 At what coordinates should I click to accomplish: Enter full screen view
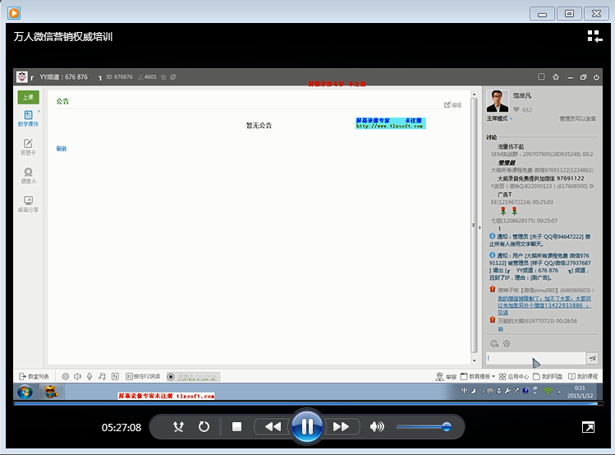pos(588,427)
